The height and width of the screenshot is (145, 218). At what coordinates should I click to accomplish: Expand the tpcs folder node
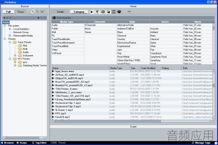(15, 62)
